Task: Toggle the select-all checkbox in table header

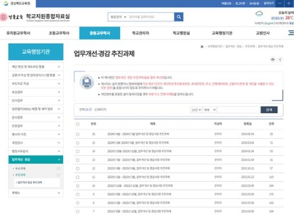Action: click(78, 124)
